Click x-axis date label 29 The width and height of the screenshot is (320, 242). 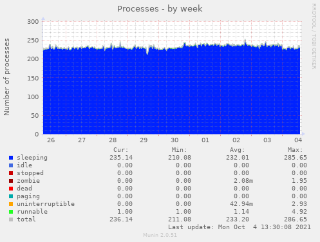144,140
